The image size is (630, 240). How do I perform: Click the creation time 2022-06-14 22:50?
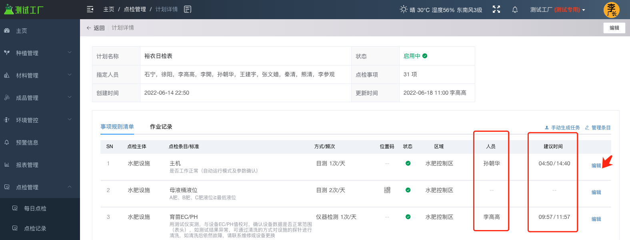[x=167, y=93]
